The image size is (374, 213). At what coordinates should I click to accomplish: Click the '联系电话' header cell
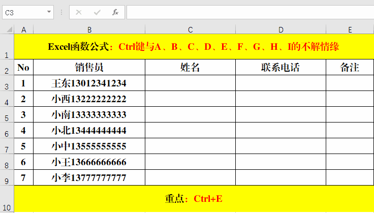tap(280, 67)
